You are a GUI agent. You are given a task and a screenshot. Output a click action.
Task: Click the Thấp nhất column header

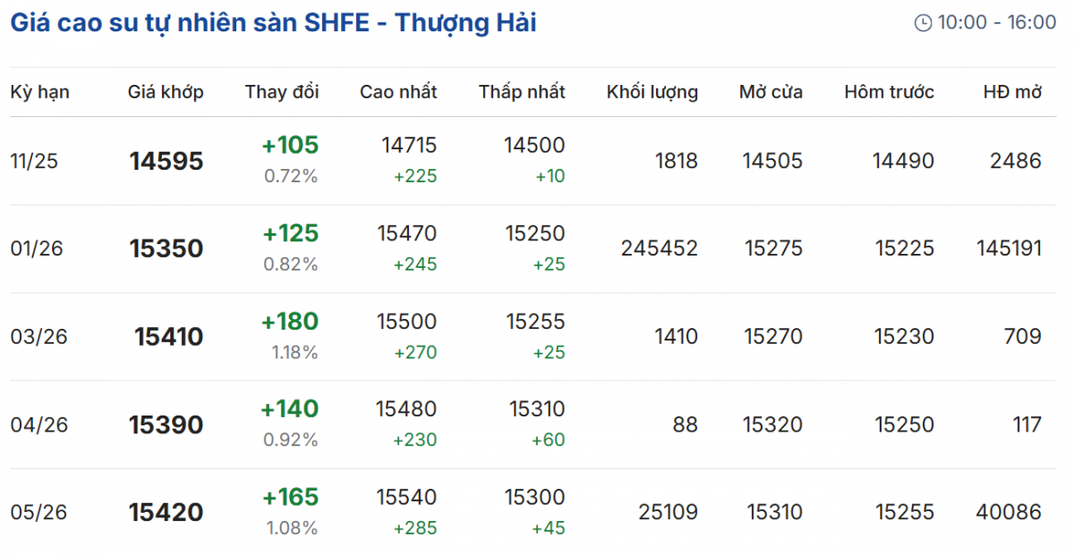point(522,92)
